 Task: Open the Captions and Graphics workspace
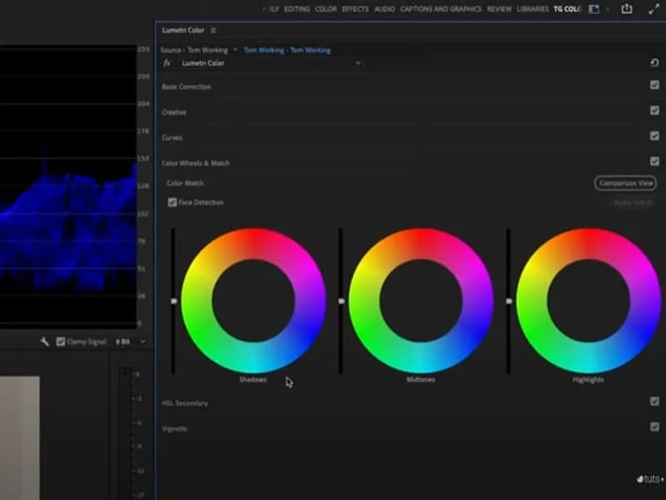click(440, 9)
